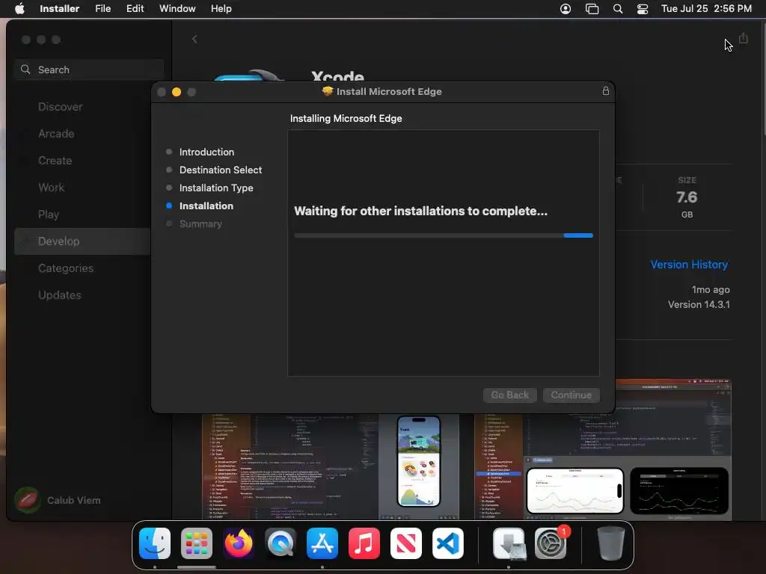766x574 pixels.
Task: Open News from the Dock
Action: click(x=406, y=543)
